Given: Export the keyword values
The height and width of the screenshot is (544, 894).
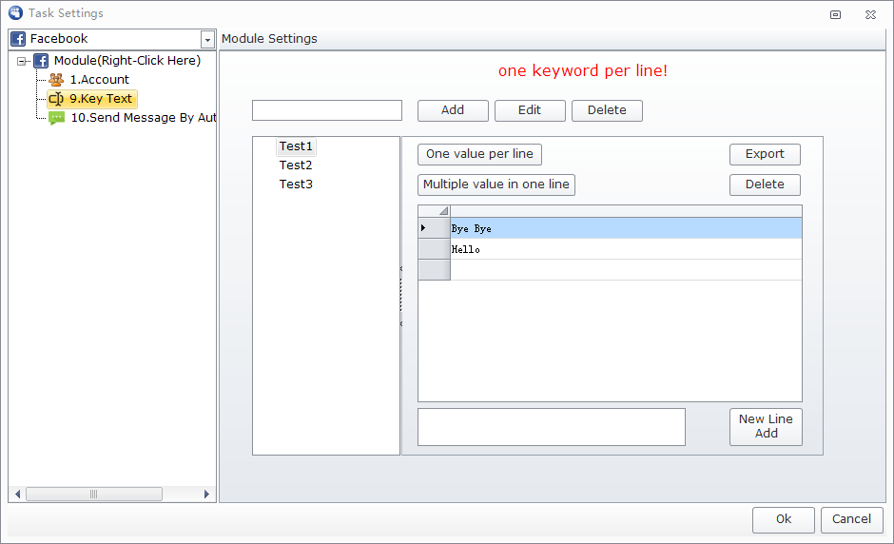Looking at the screenshot, I should click(765, 154).
